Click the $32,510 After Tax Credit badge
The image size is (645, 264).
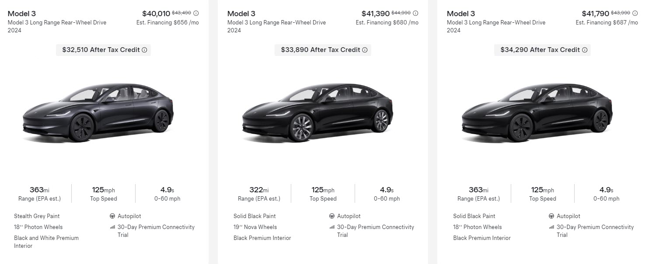(100, 50)
